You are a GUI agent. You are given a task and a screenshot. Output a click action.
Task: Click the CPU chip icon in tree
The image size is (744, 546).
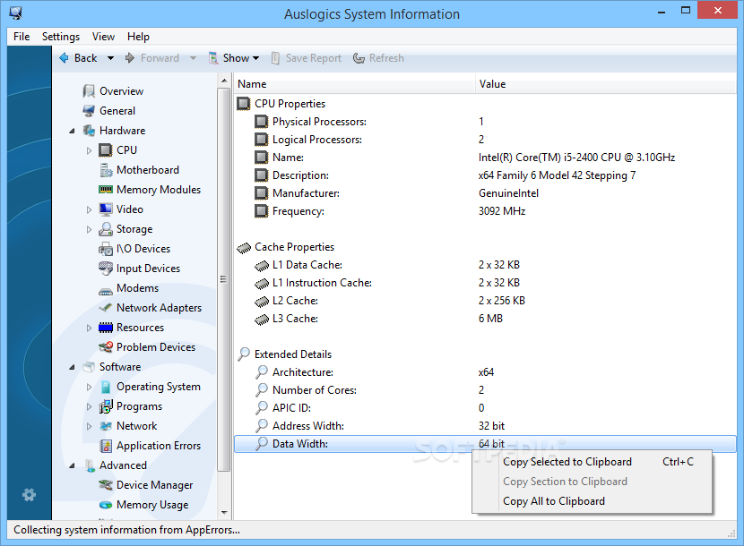tap(106, 150)
